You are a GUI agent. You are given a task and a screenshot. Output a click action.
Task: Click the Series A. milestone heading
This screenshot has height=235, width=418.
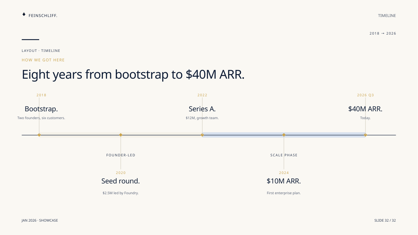(x=202, y=109)
